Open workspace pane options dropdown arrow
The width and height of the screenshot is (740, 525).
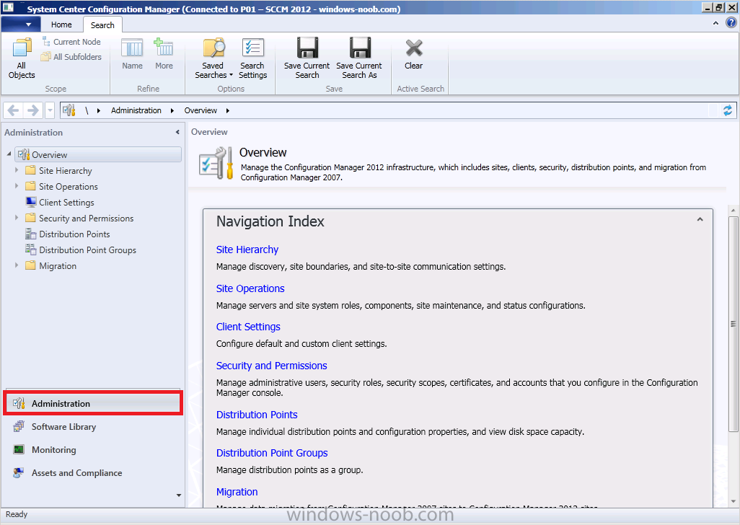pos(179,495)
